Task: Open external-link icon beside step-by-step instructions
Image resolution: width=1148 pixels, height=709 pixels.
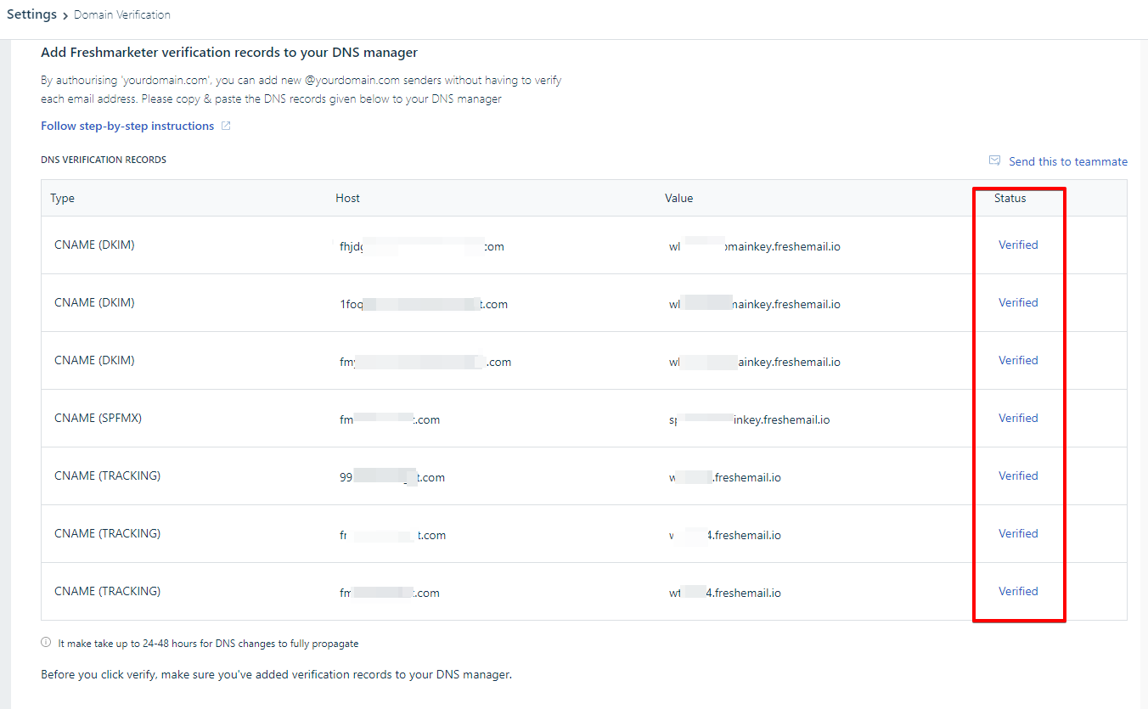Action: coord(226,127)
